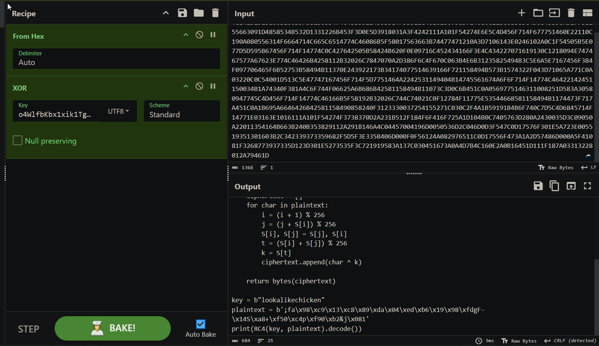
Task: Click the Input pane heading
Action: tap(244, 14)
